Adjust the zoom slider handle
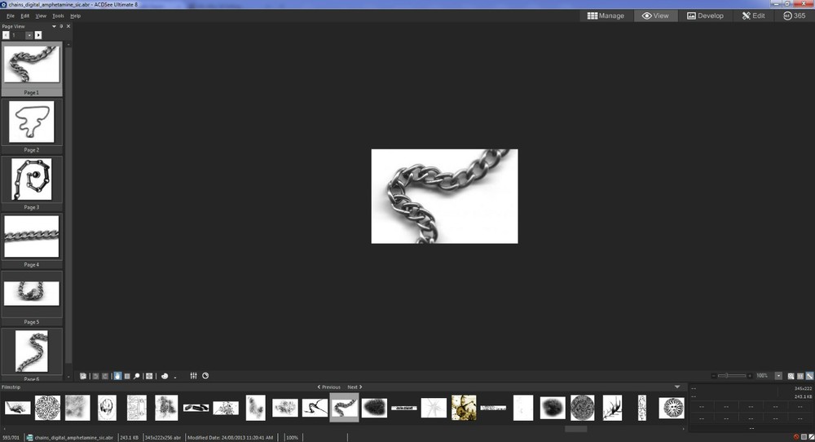Screen dimensions: 815x442 727,375
